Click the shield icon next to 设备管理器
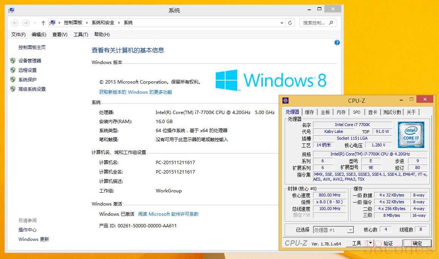This screenshot has width=439, height=259. [12, 61]
